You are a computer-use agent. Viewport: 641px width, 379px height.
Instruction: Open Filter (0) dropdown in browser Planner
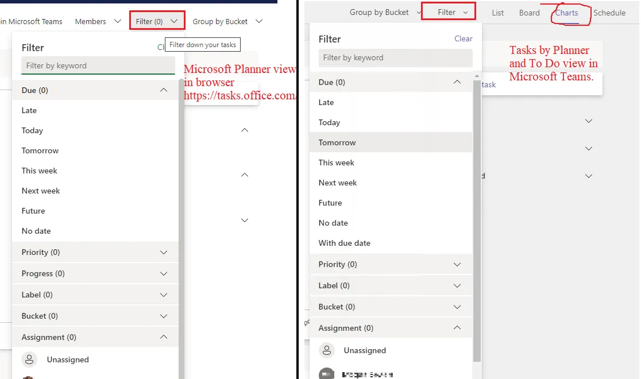click(x=157, y=21)
